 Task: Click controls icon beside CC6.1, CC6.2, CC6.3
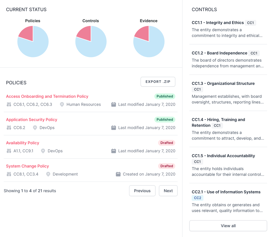point(9,105)
